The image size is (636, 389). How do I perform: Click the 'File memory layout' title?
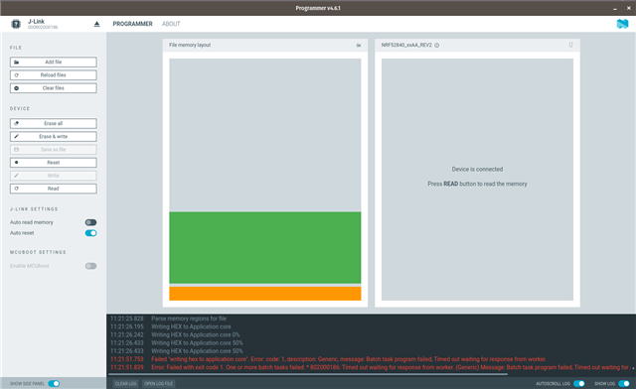[190, 45]
